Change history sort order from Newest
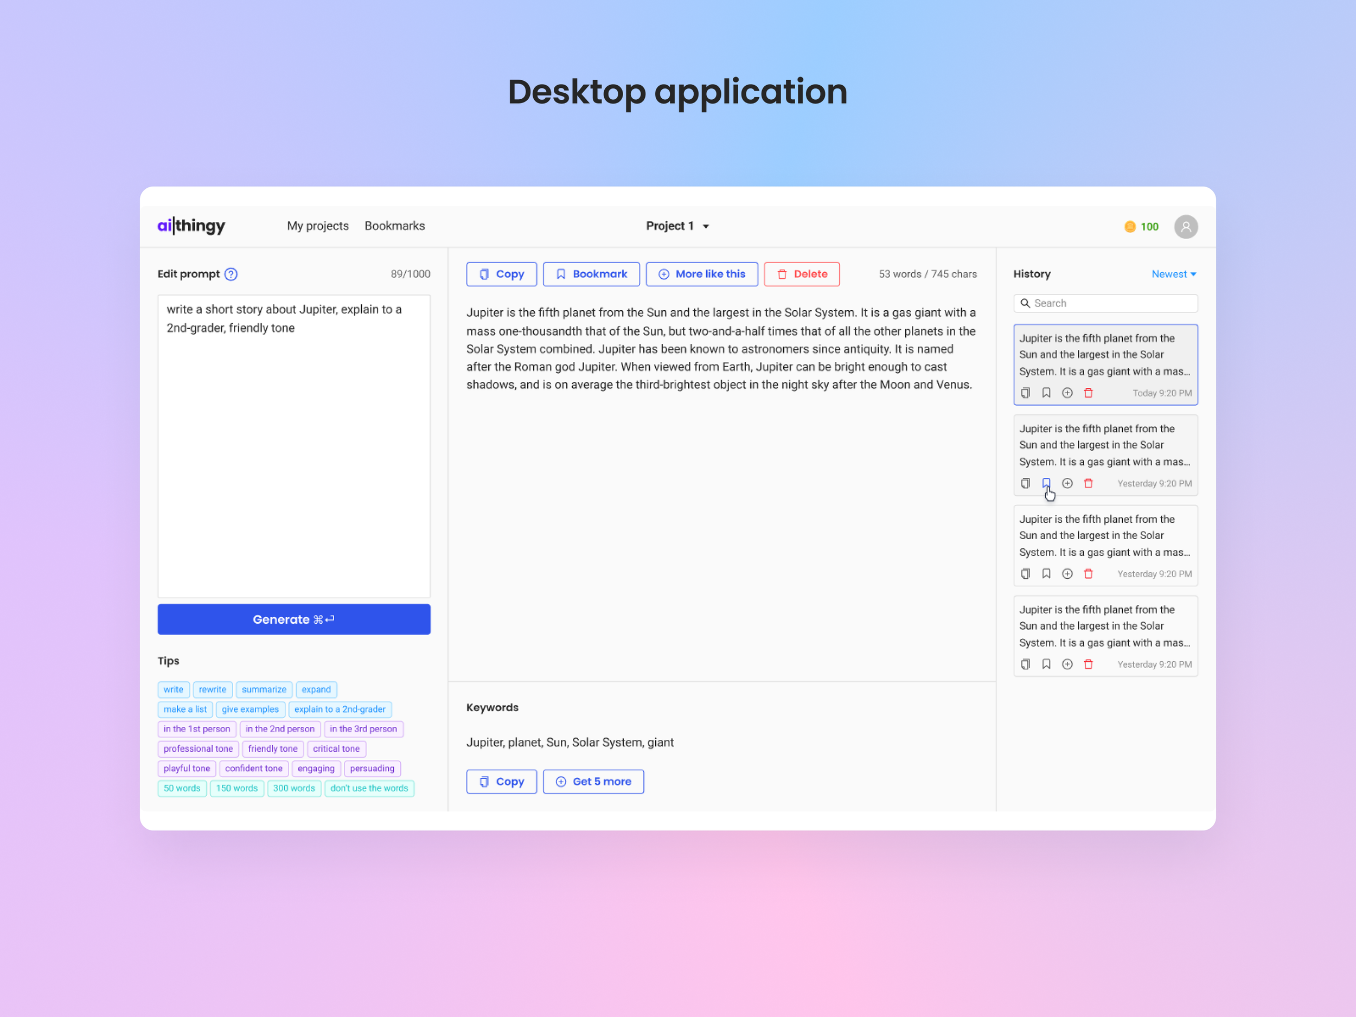The height and width of the screenshot is (1017, 1356). [1173, 274]
